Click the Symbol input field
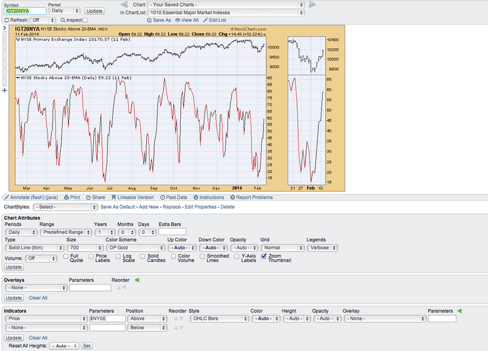This screenshot has width=488, height=351. [25, 11]
